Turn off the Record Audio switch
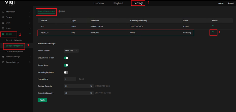The image size is (236, 112). 66,65
